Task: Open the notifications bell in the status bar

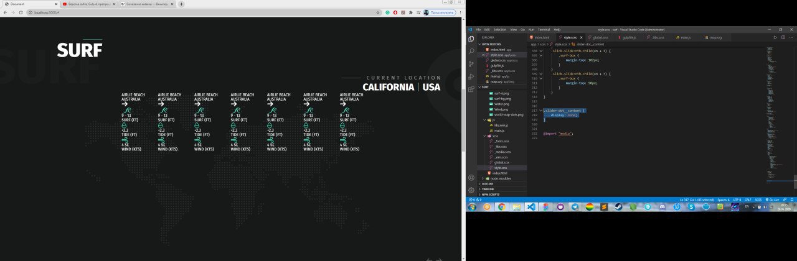Action: 791,199
